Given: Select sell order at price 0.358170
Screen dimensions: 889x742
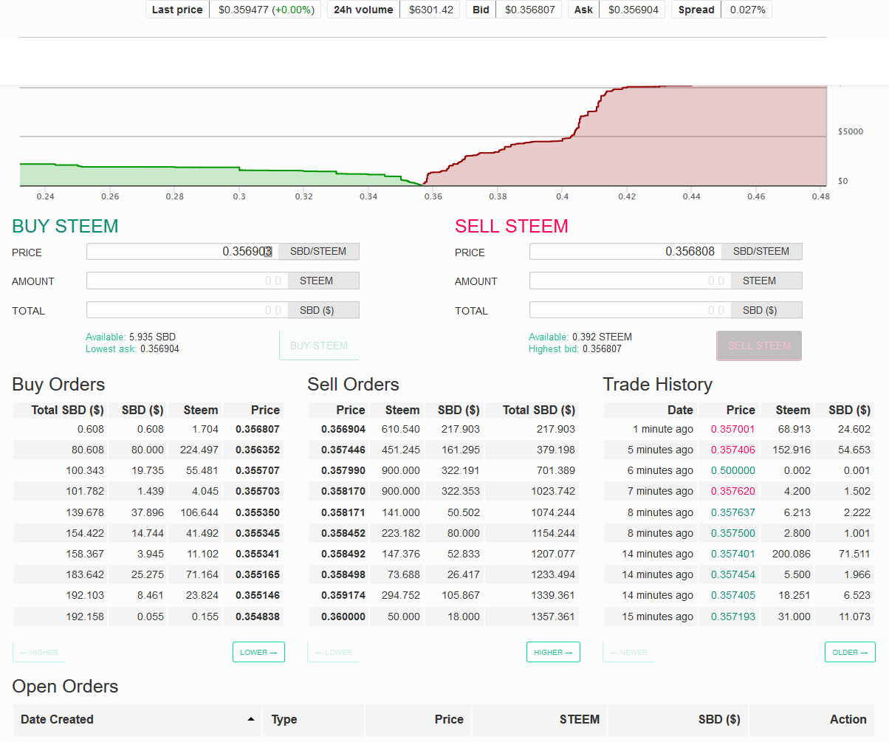Looking at the screenshot, I should pos(443,491).
